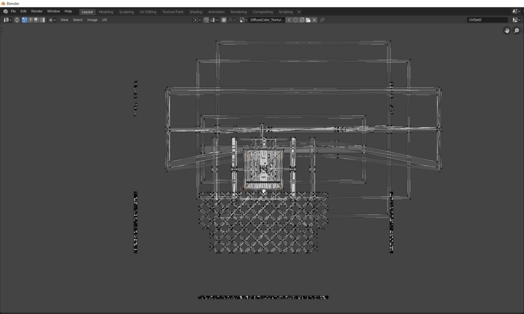Screen dimensions: 524x314
Task: Toggle UV sync selection button
Action: [x=17, y=20]
